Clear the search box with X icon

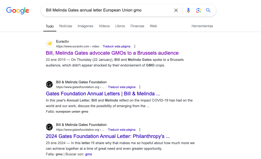(x=176, y=10)
